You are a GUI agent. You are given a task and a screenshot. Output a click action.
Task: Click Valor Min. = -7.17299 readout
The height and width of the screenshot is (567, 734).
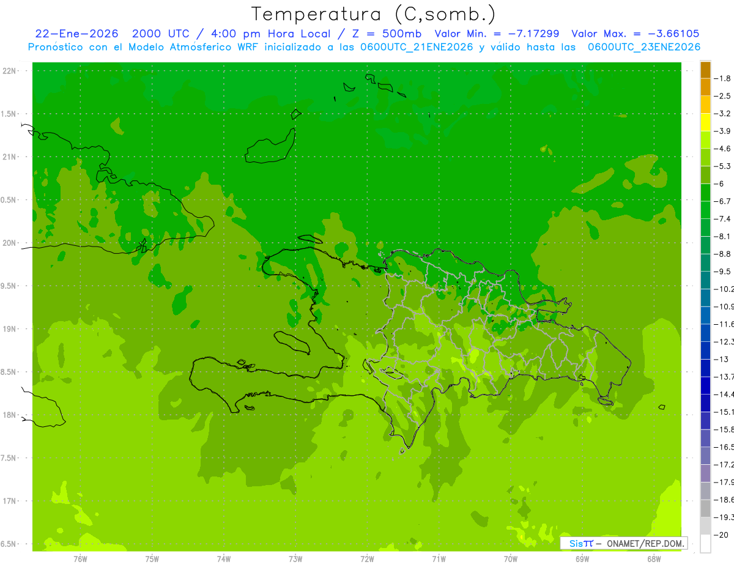tap(497, 34)
